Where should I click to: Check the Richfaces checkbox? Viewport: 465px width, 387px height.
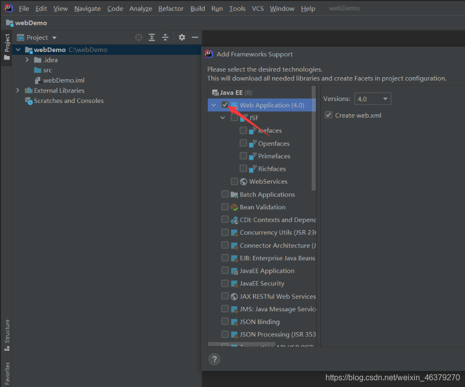[243, 168]
